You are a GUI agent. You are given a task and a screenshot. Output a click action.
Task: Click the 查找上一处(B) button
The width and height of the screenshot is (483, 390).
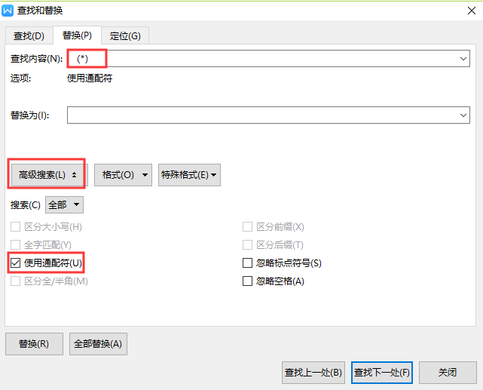(313, 373)
